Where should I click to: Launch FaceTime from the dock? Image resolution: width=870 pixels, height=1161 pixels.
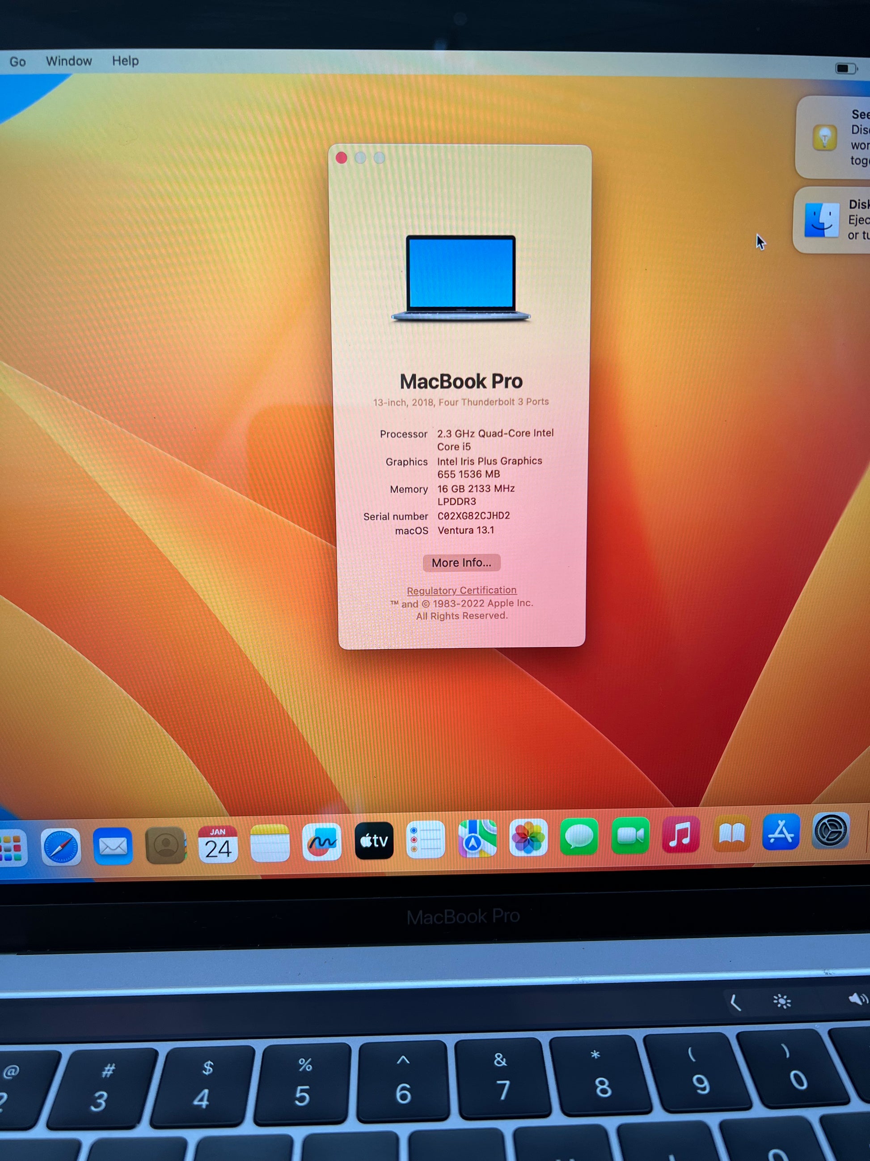coord(630,836)
